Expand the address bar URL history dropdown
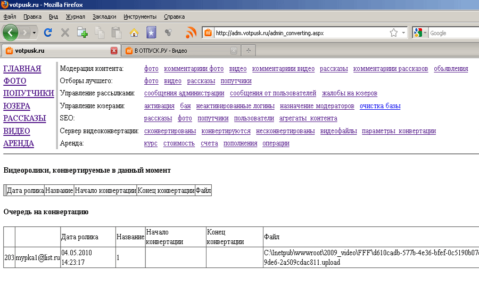The image size is (479, 300). point(403,33)
